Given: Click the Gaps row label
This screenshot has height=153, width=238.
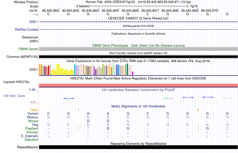Looking at the screenshot, I should (x=34, y=110).
